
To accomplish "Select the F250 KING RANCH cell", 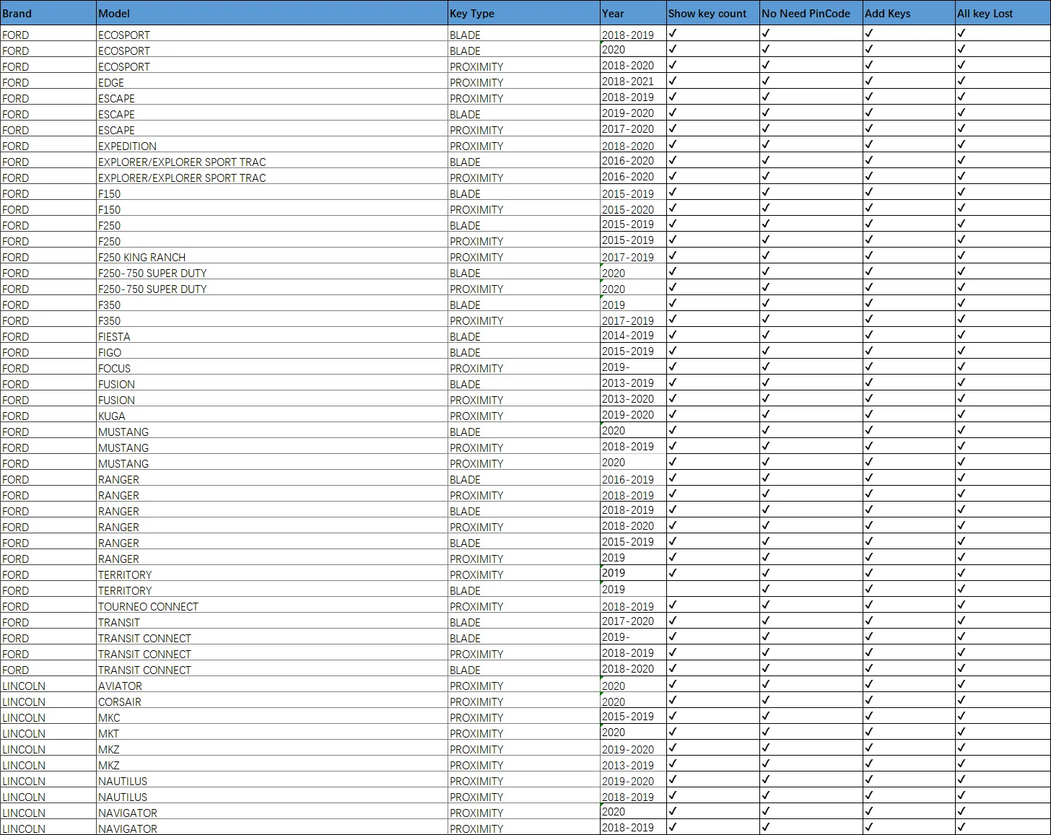I will pyautogui.click(x=272, y=257).
